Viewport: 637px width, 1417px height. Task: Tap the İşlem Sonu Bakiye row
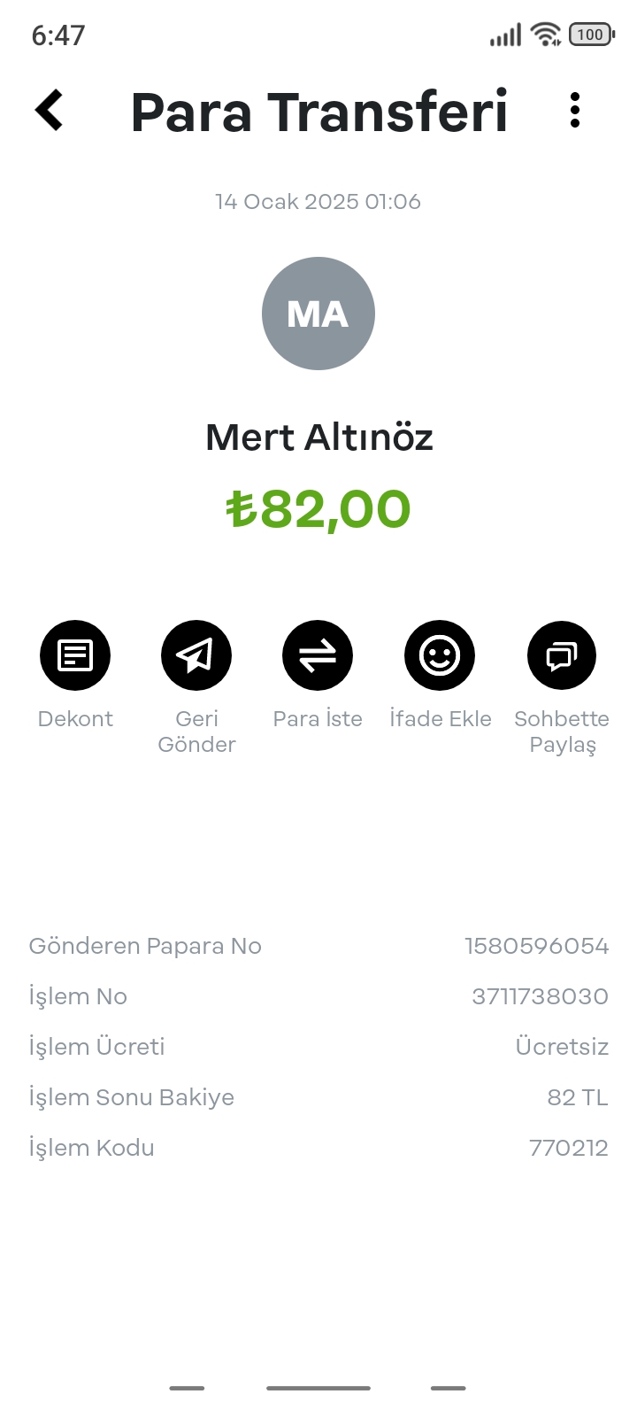tap(318, 1097)
